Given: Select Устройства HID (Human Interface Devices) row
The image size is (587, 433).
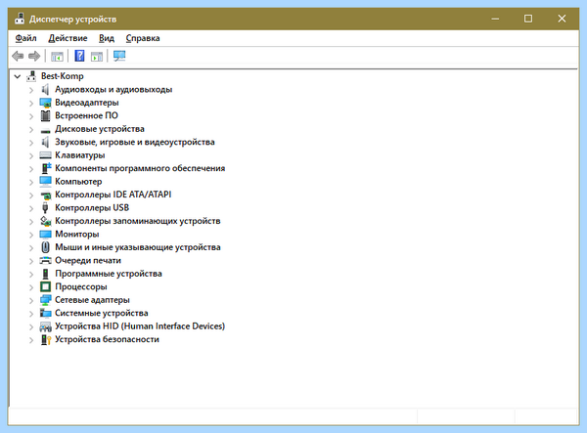Looking at the screenshot, I should coord(140,326).
